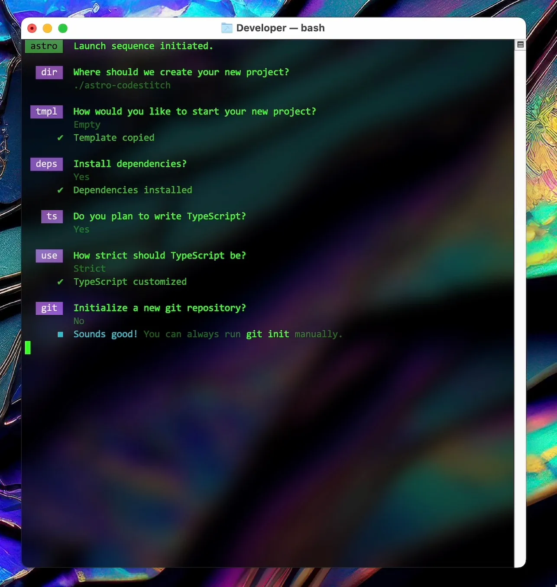Click the ts step badge
The image size is (557, 587).
[52, 216]
